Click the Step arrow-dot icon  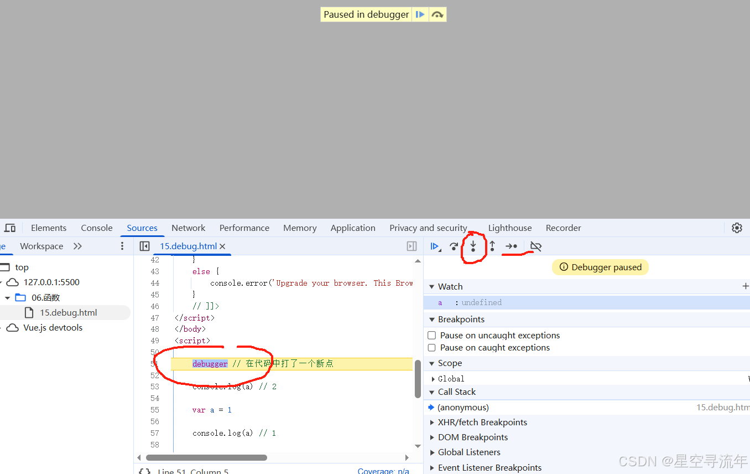click(x=512, y=246)
